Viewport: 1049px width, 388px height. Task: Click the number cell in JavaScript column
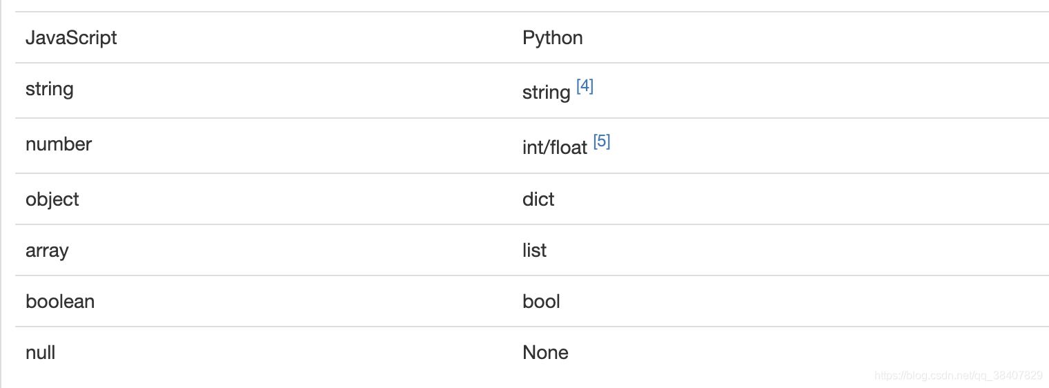pos(59,144)
